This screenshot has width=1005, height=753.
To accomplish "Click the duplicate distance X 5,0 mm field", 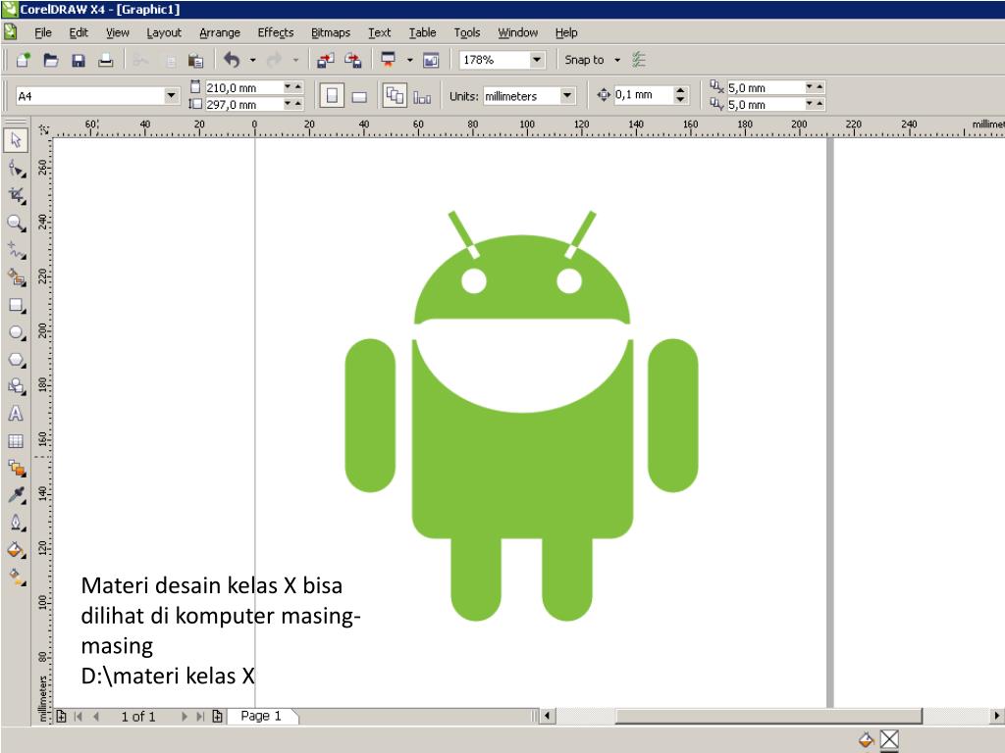I will 766,87.
